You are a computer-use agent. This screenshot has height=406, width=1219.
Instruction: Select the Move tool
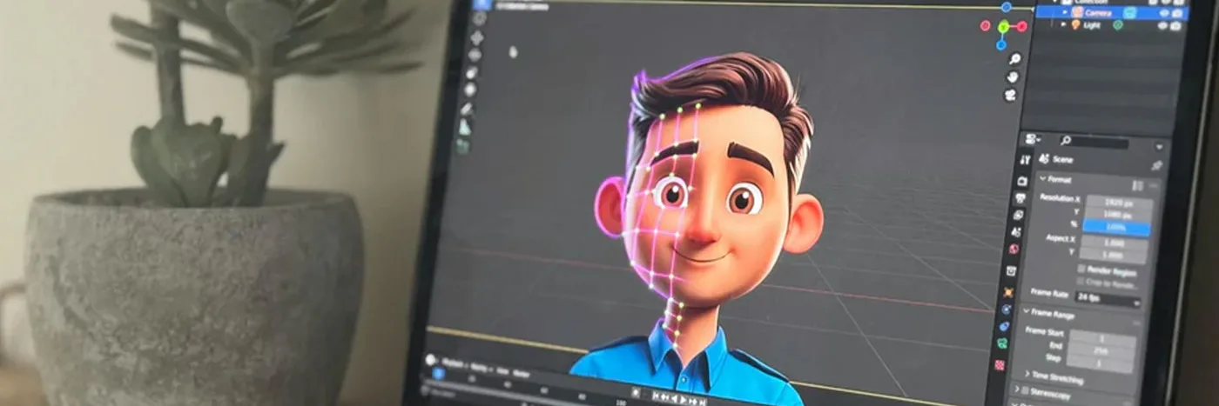point(477,37)
